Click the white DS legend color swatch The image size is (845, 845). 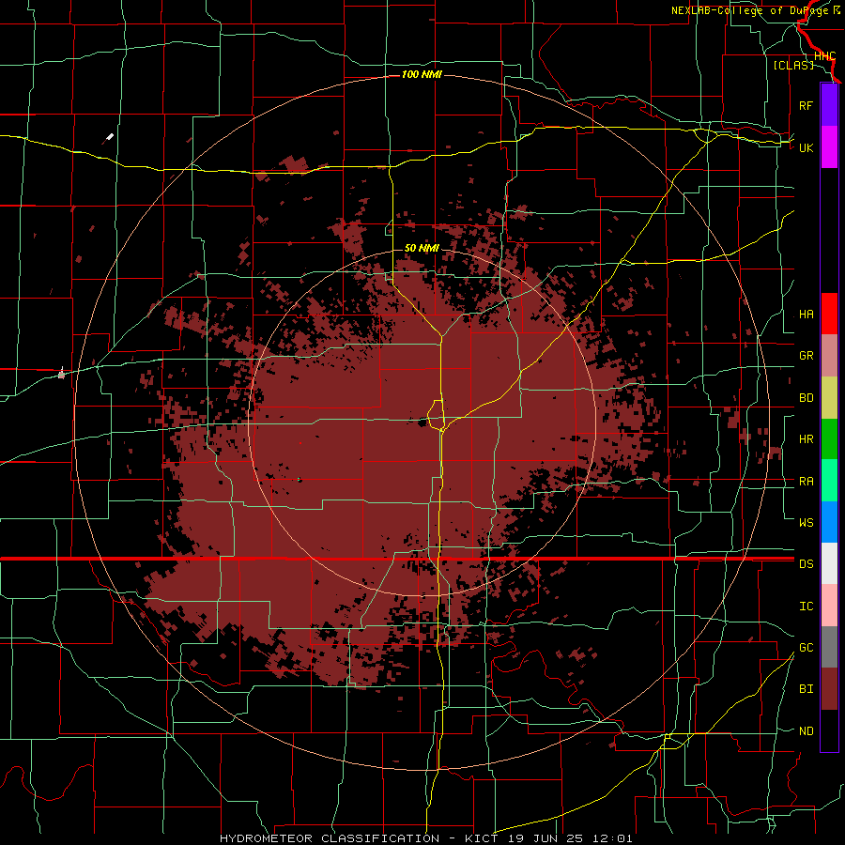click(829, 563)
